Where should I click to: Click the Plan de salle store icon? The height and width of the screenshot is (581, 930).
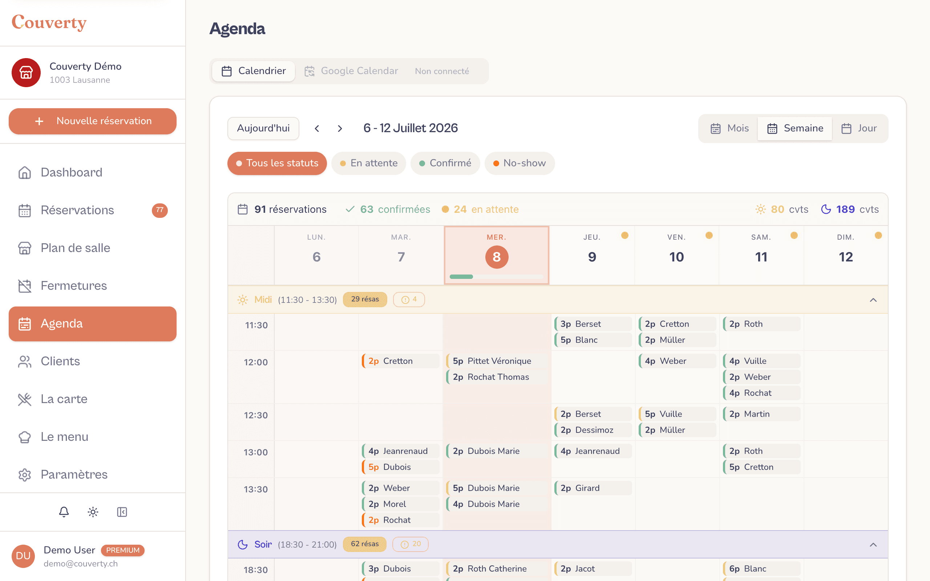25,248
